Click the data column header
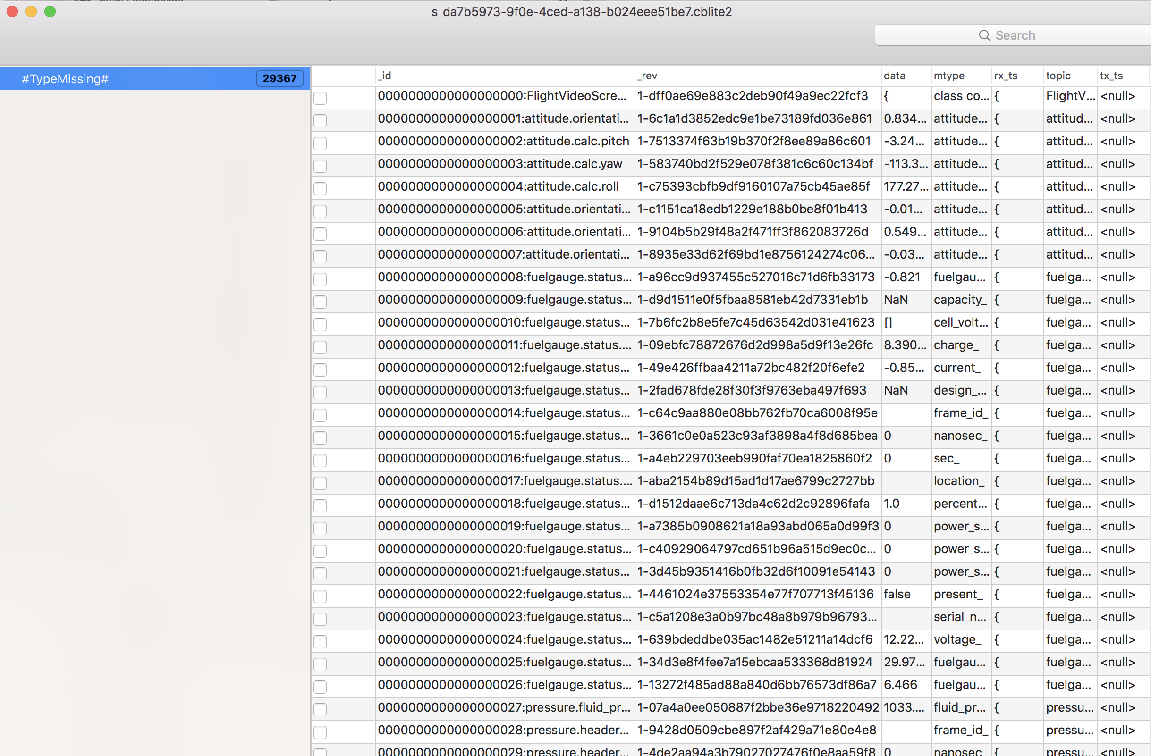The image size is (1151, 756). click(x=894, y=76)
